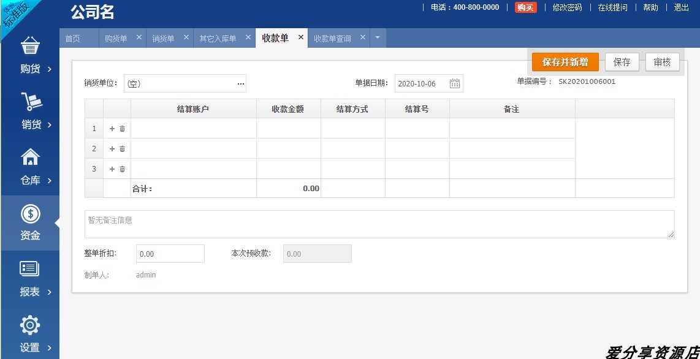Image resolution: width=700 pixels, height=359 pixels.
Task: Focus the 单据日期 date field
Action: [x=428, y=83]
